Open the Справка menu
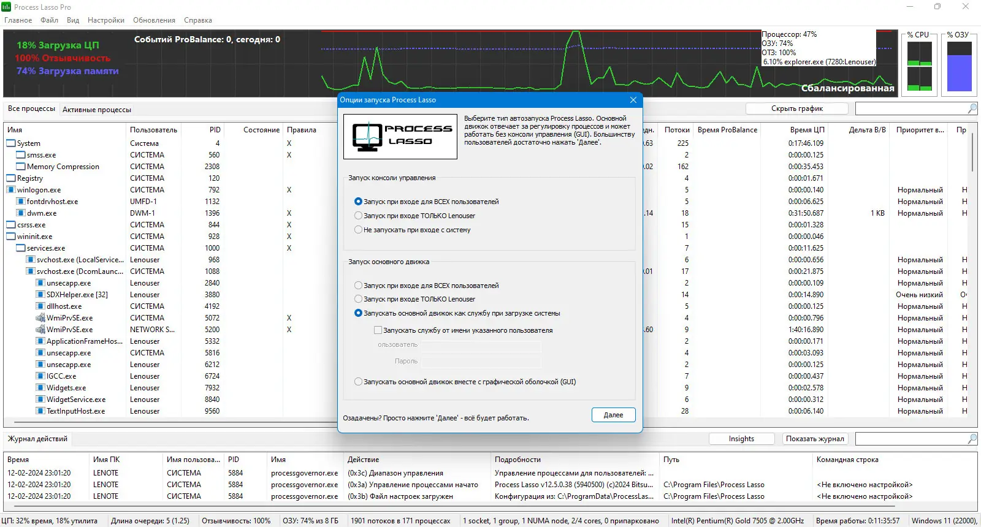 click(198, 20)
